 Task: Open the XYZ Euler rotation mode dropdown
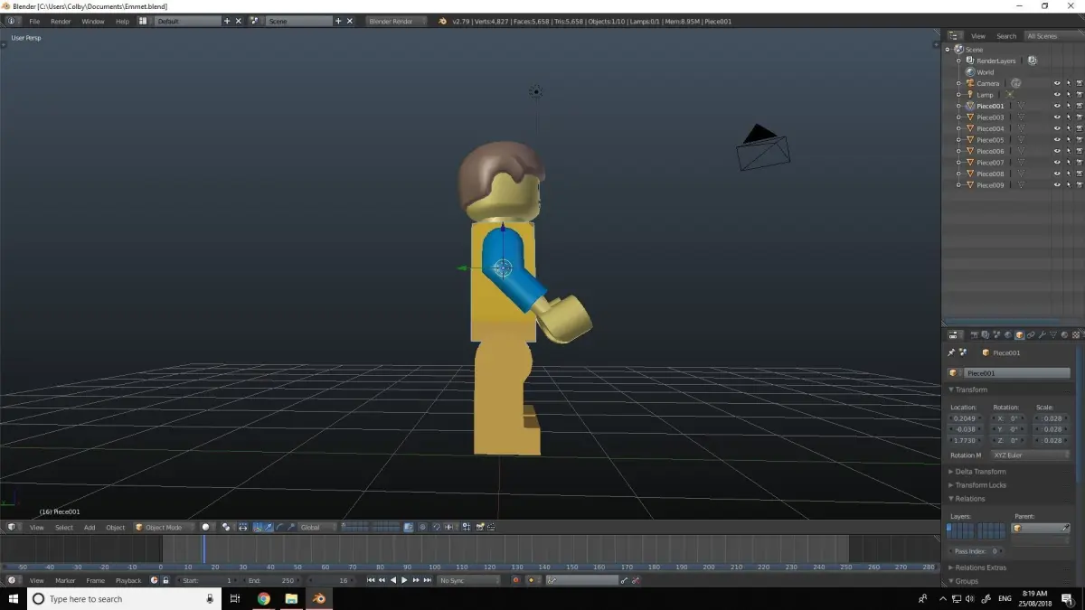1030,455
